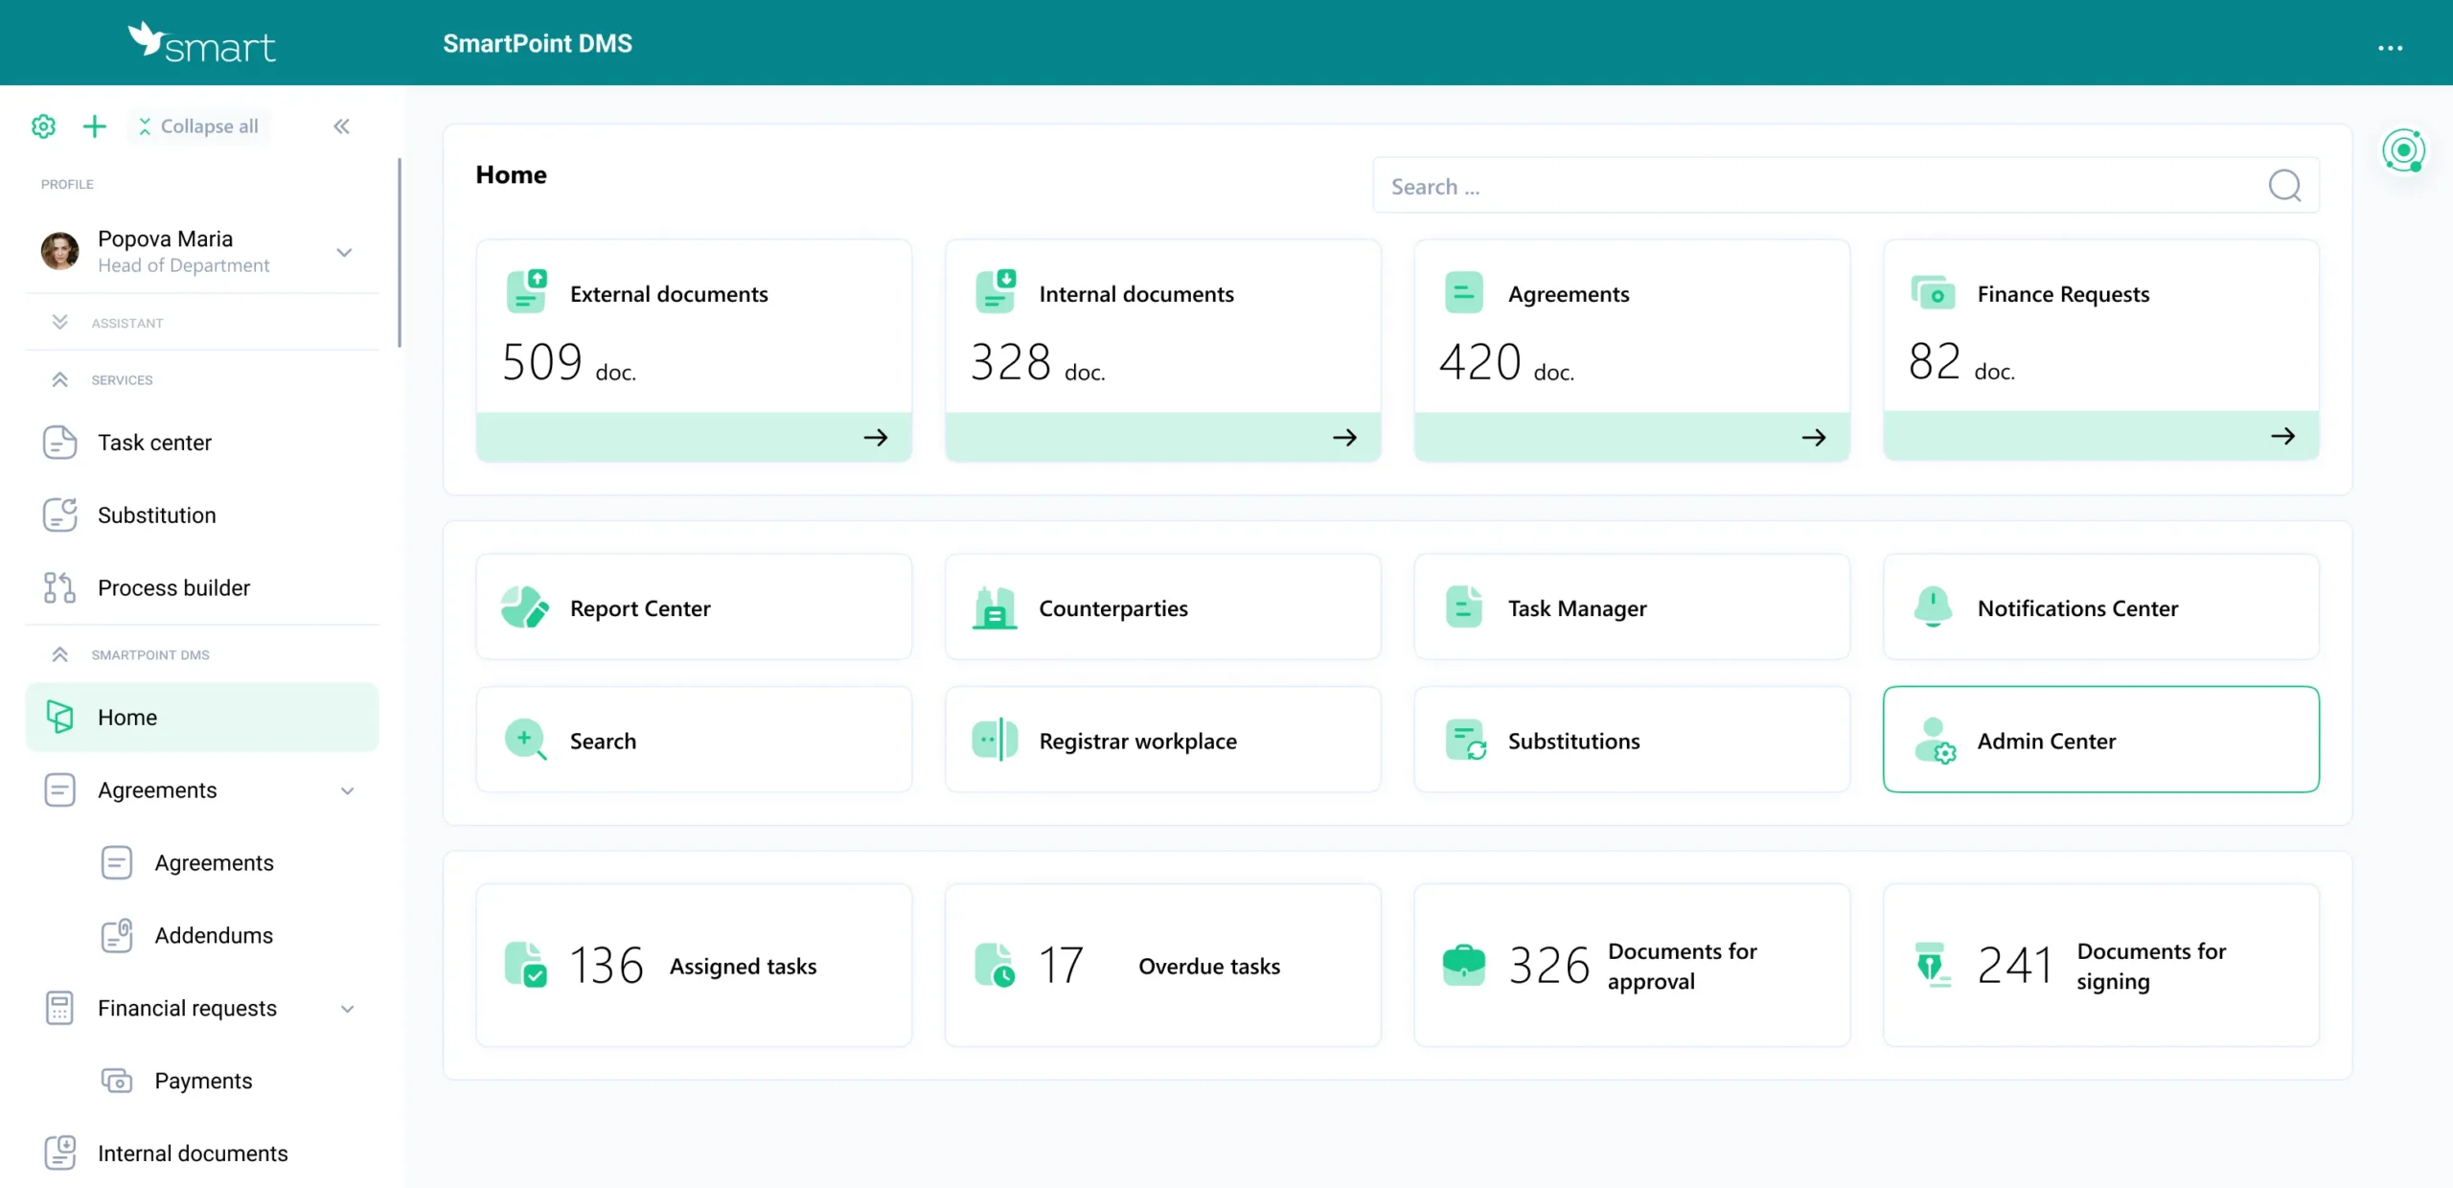Open External documents via its arrow
The height and width of the screenshot is (1188, 2453).
[875, 437]
